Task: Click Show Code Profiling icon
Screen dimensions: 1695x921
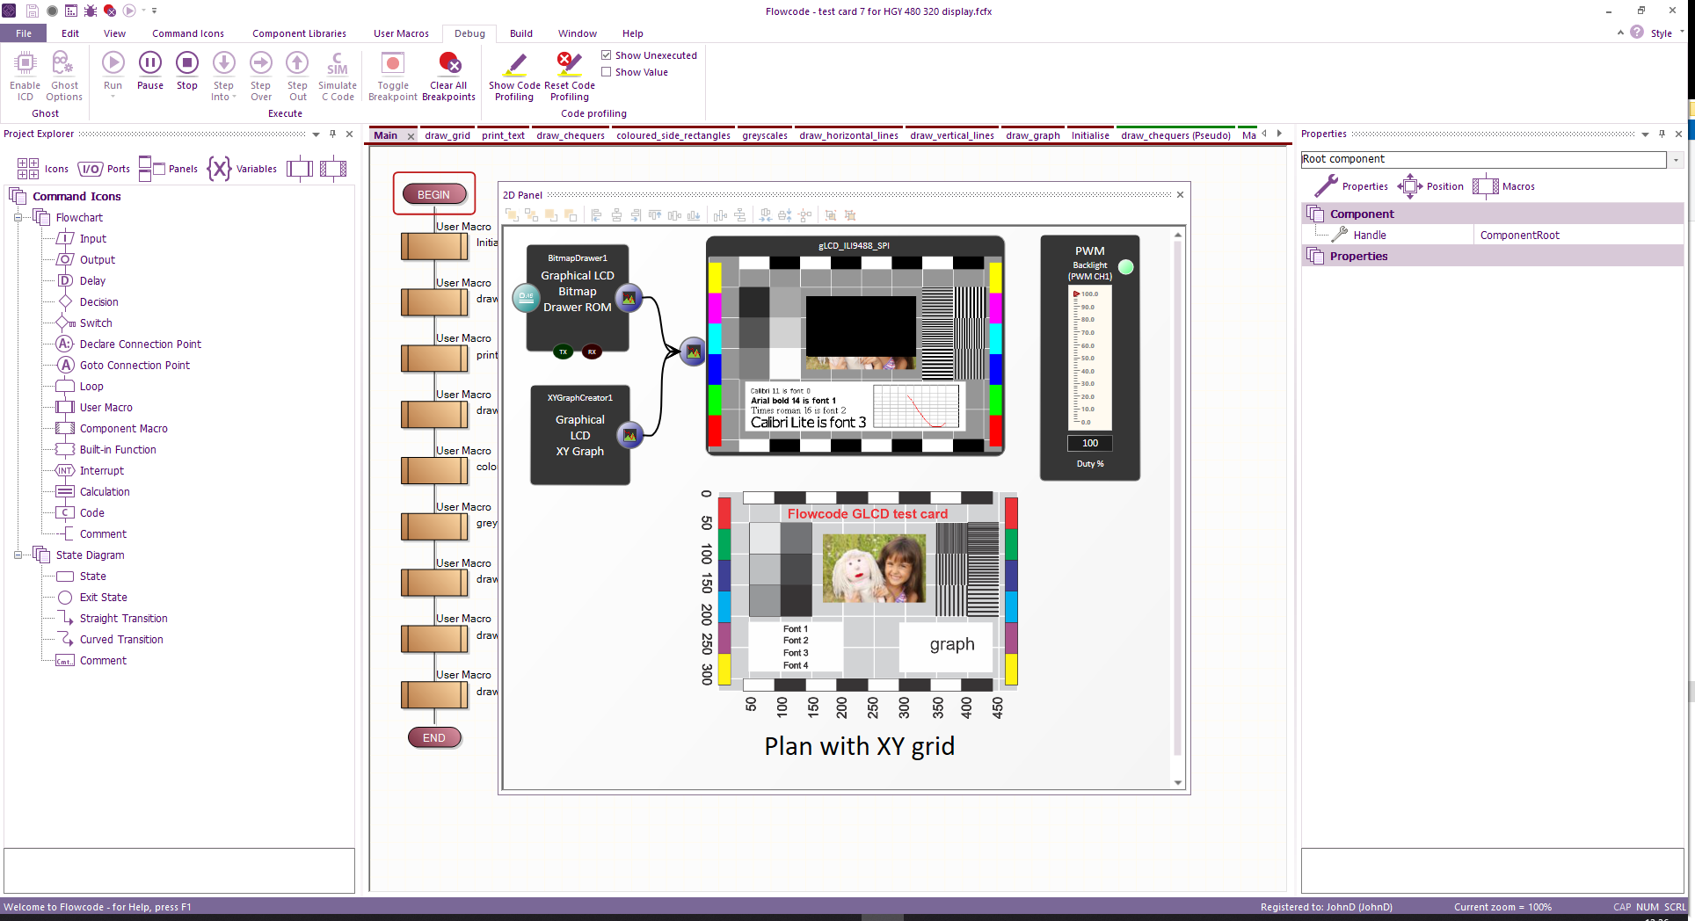Action: point(515,64)
